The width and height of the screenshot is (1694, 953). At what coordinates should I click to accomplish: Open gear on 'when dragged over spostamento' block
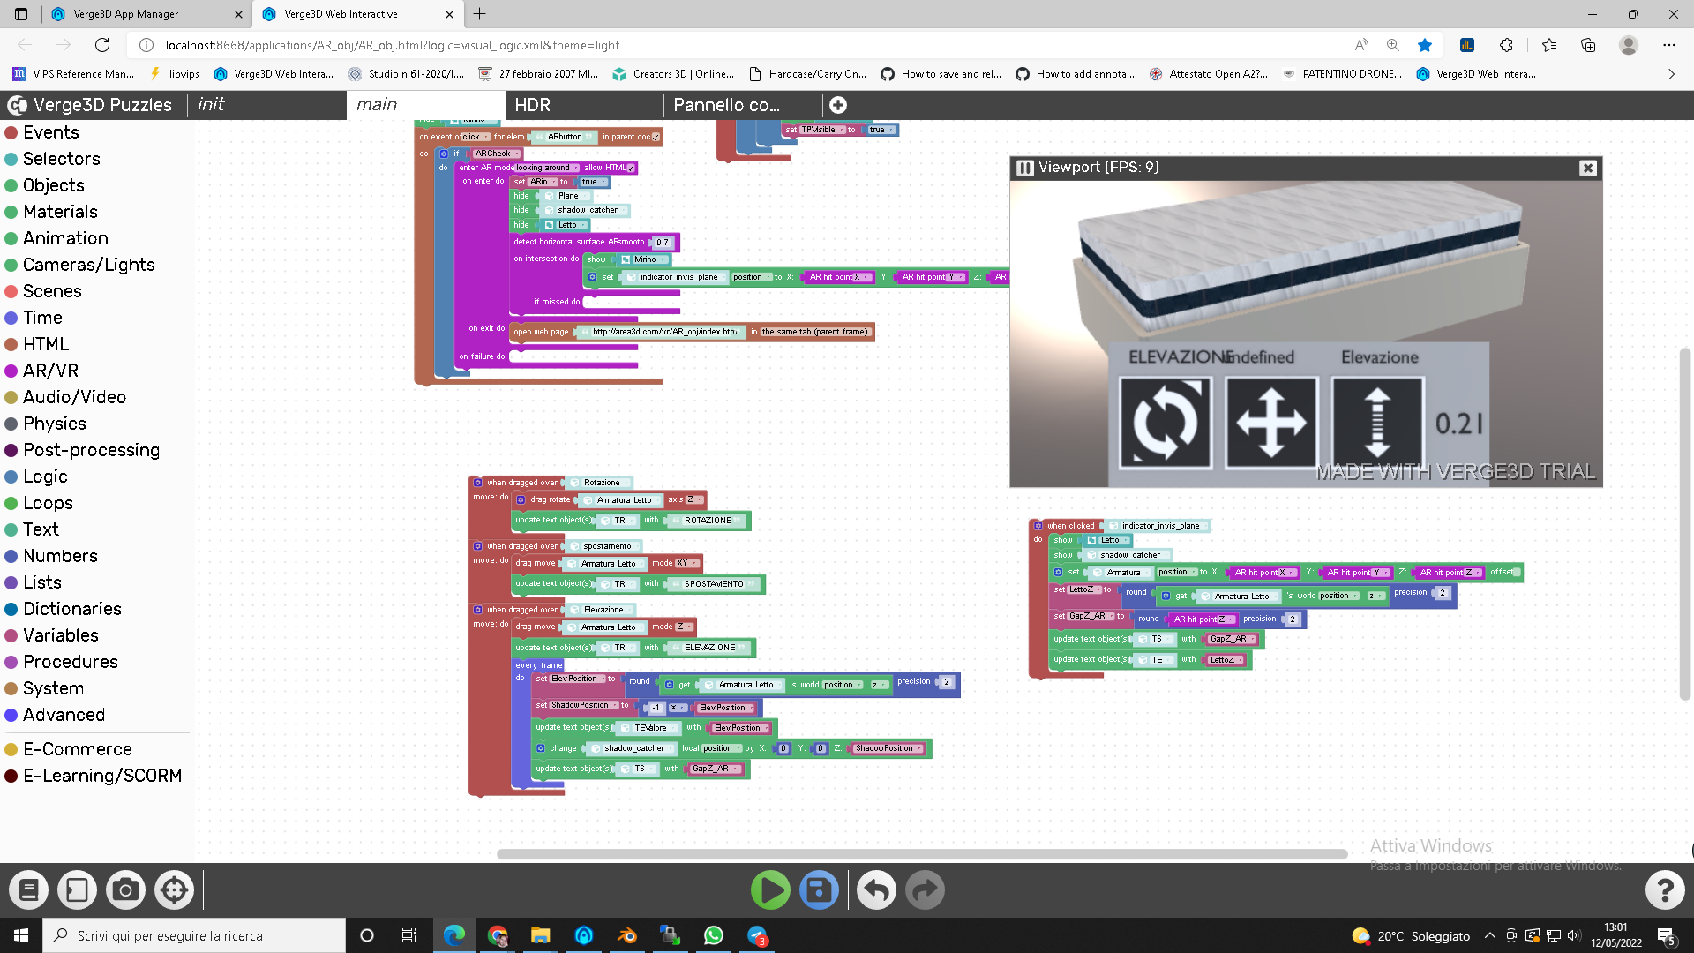tap(477, 546)
